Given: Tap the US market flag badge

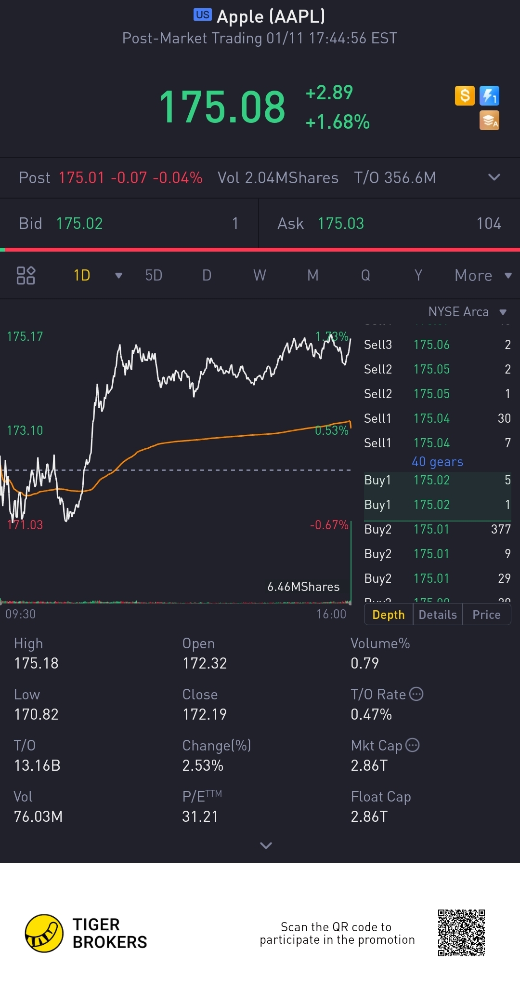Looking at the screenshot, I should (202, 15).
